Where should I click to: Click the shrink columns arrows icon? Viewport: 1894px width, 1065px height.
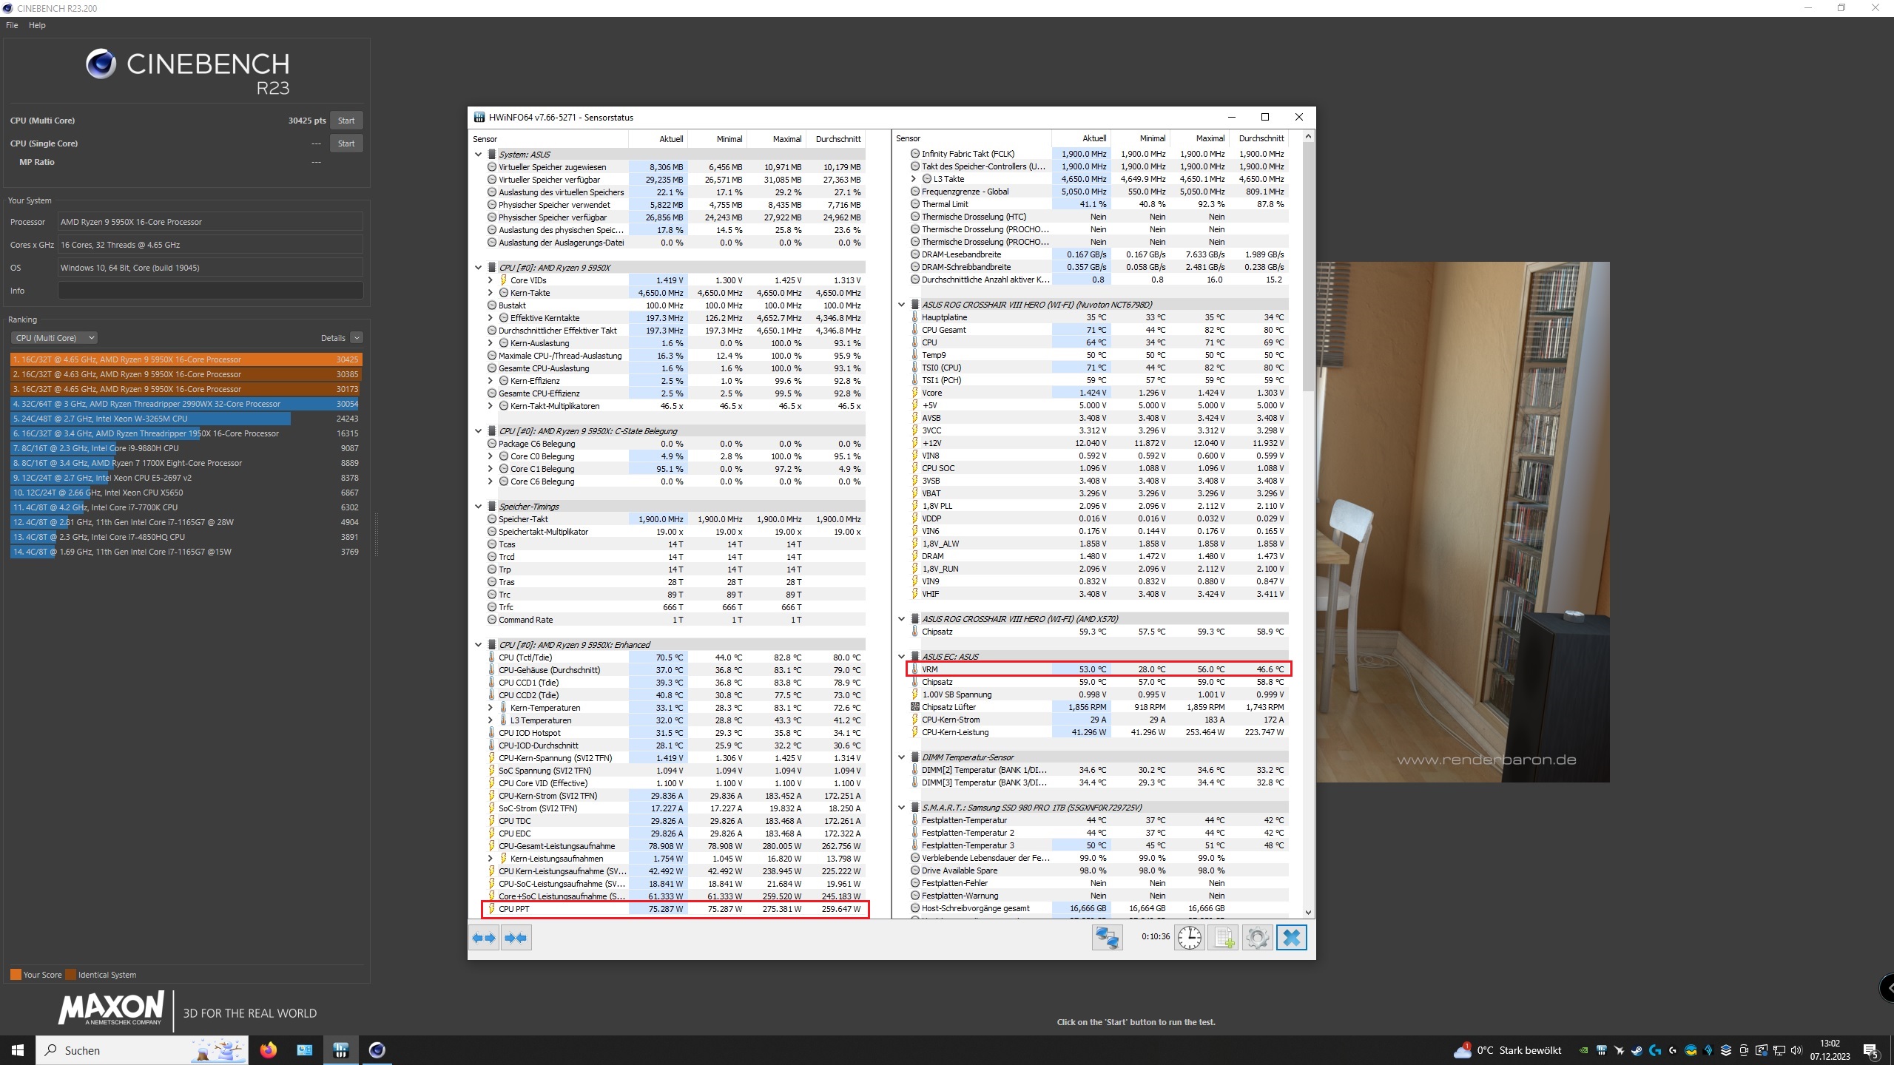(516, 938)
